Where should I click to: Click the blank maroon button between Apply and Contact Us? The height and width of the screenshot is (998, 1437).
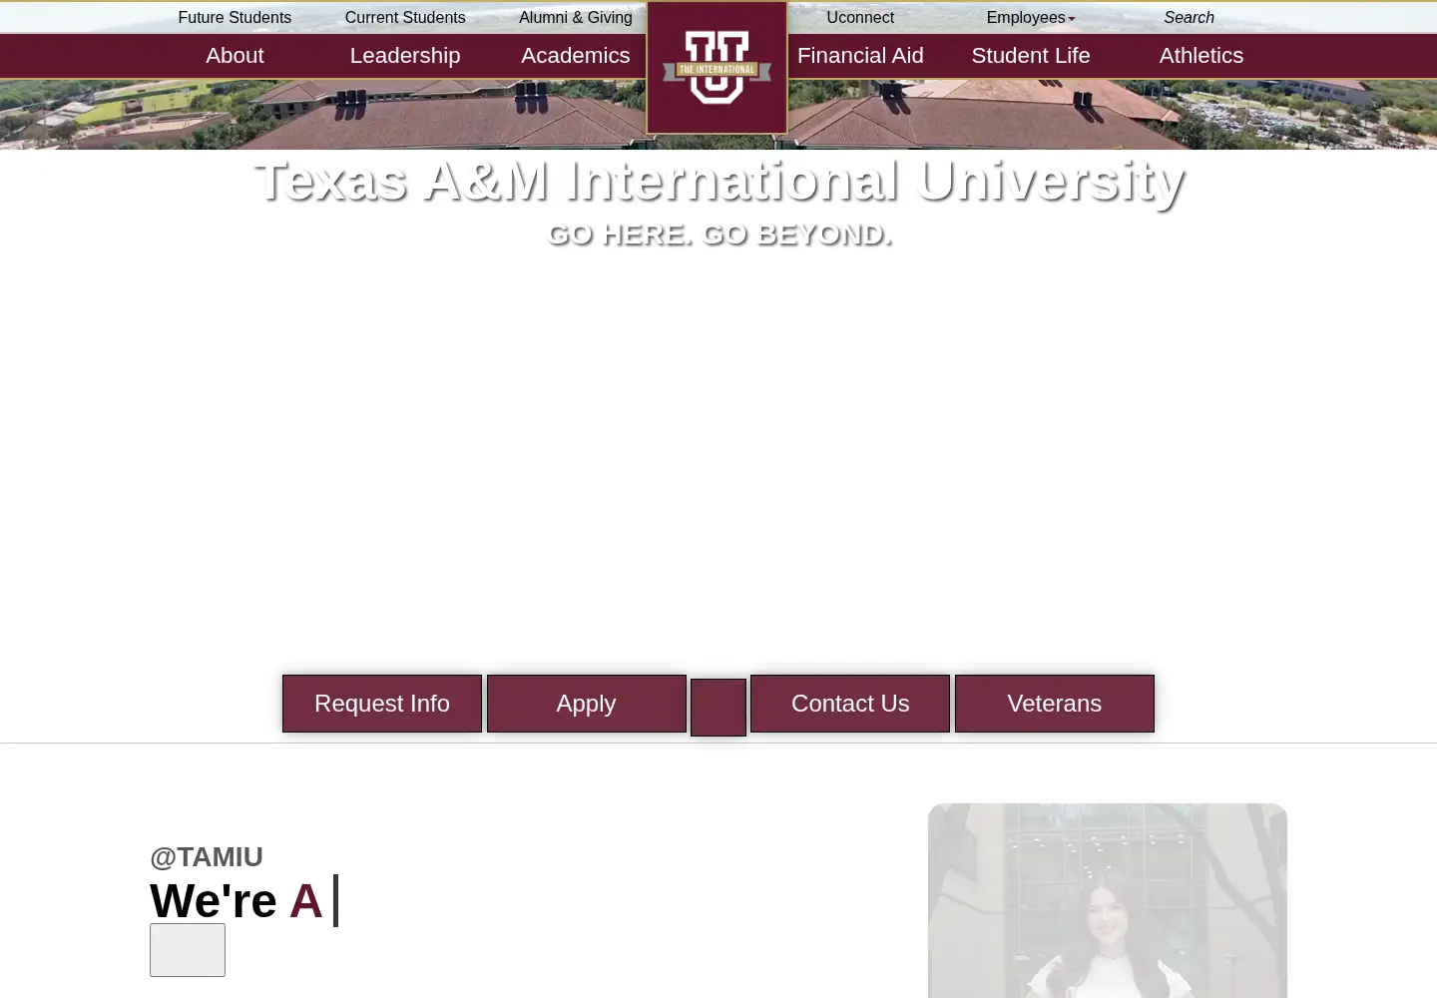(718, 708)
